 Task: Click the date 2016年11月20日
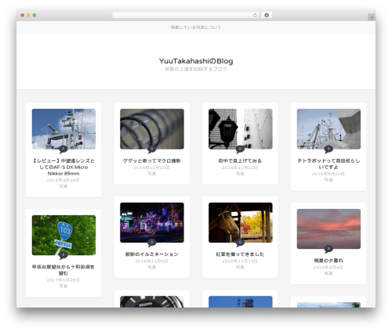coord(240,167)
